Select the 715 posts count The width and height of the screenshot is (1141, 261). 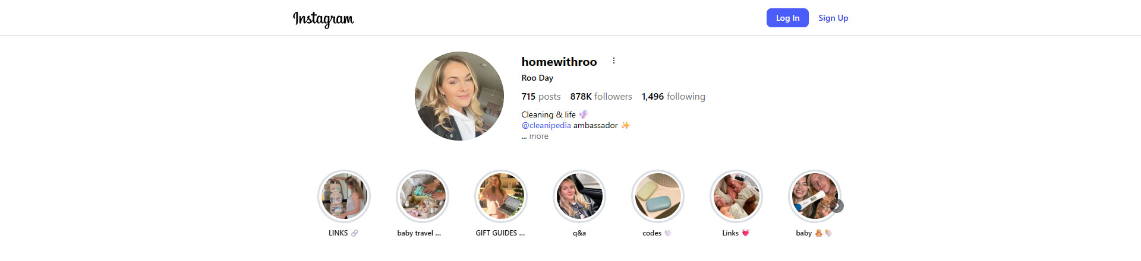point(541,97)
